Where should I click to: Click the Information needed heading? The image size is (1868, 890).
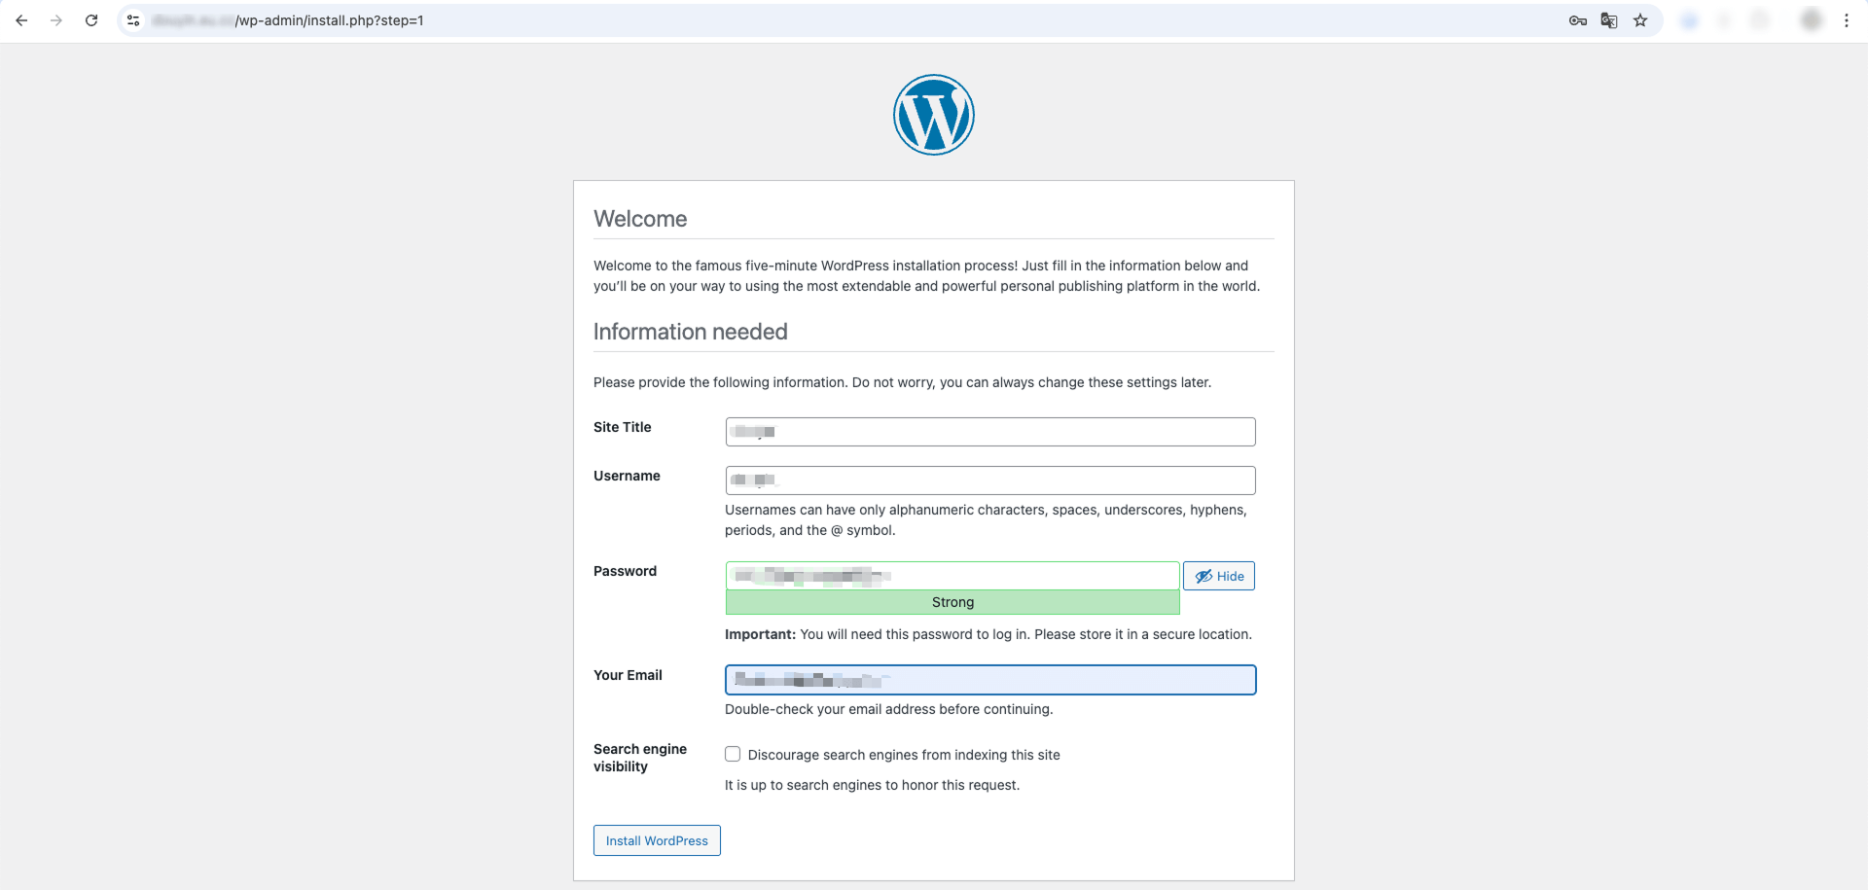691,332
